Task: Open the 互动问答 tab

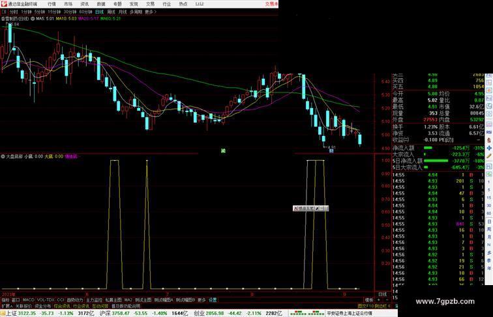Action: (100, 306)
